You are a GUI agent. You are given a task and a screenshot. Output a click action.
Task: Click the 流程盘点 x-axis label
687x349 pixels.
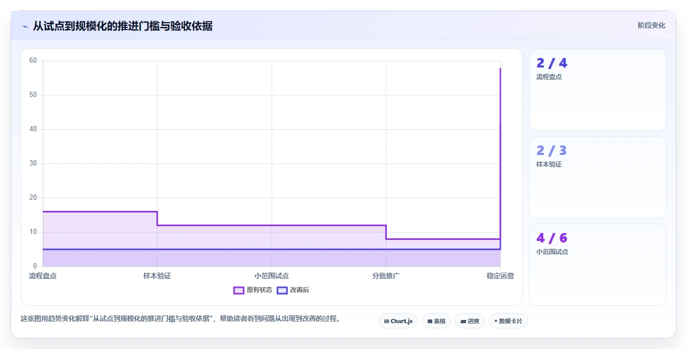(43, 276)
